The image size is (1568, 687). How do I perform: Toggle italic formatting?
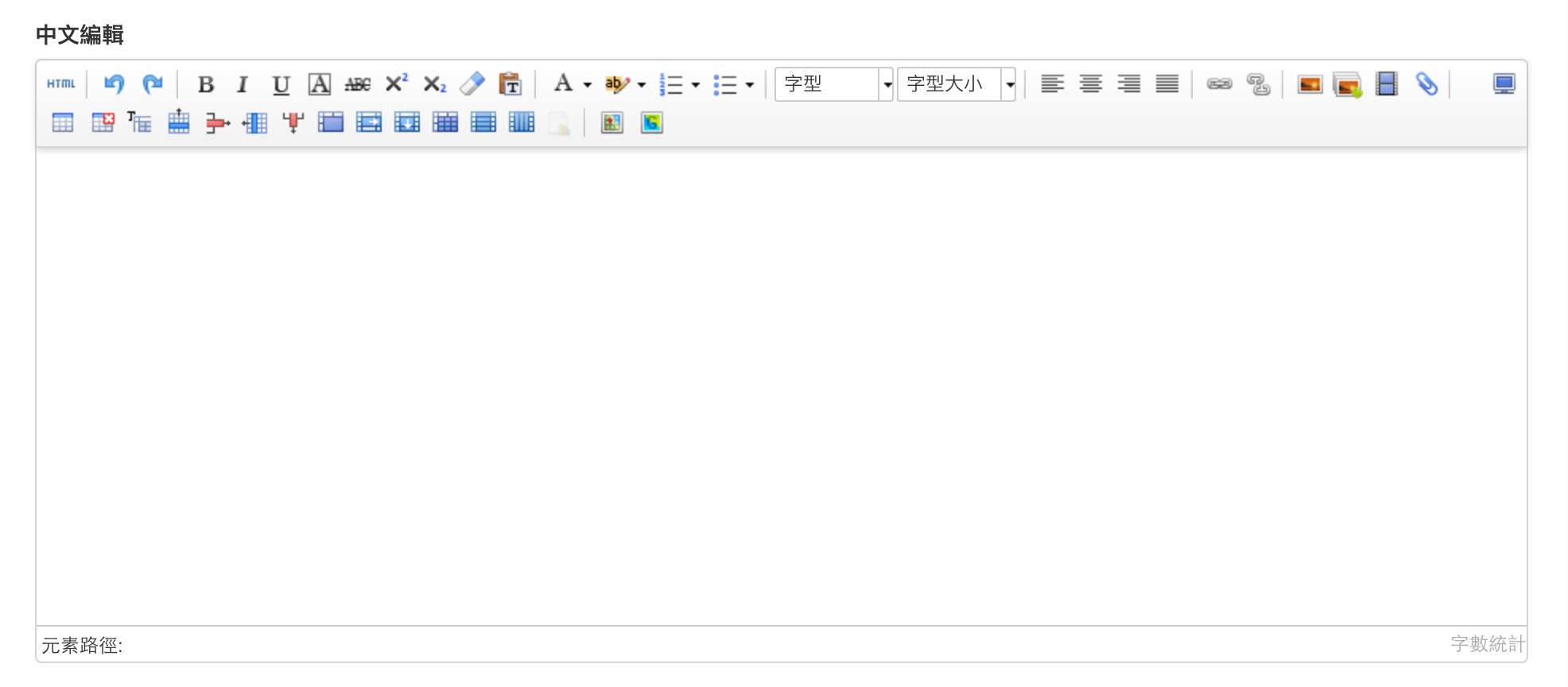(243, 83)
